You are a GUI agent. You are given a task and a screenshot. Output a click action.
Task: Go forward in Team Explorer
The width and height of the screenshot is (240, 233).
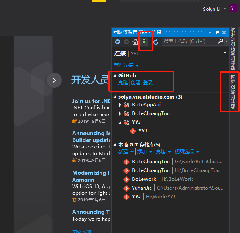[x=126, y=42]
